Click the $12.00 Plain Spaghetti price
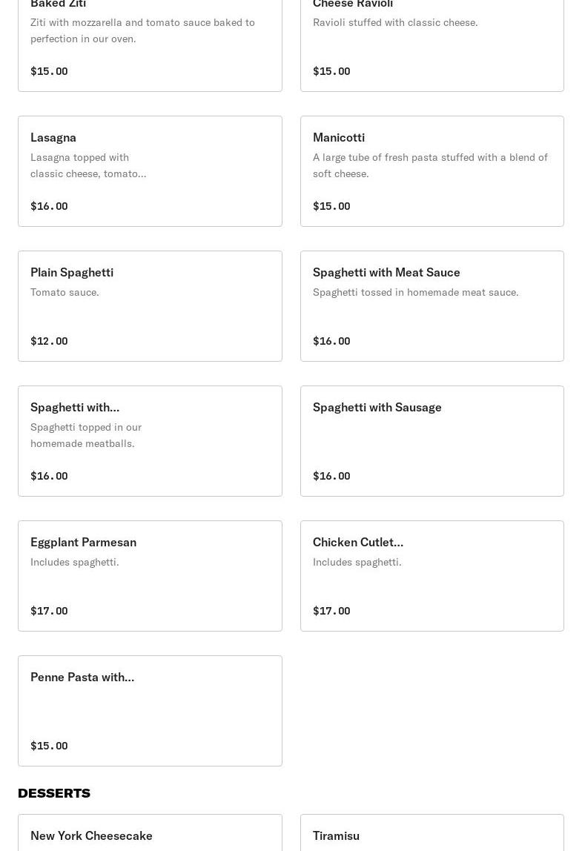This screenshot has height=851, width=582. 50,341
